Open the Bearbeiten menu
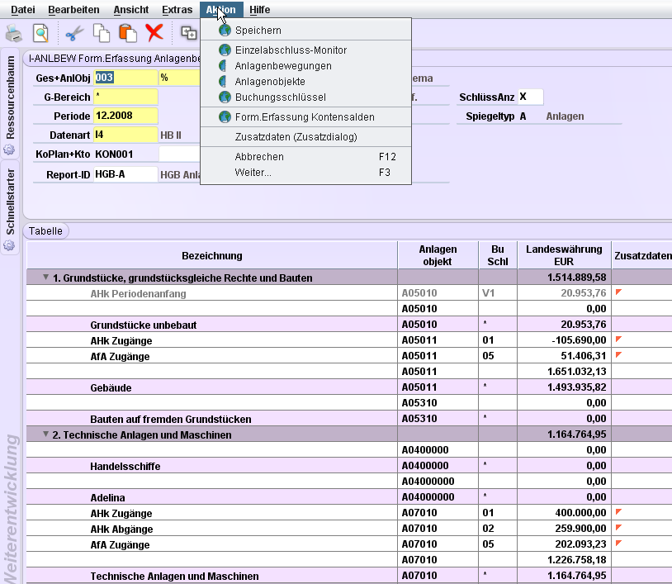This screenshot has height=584, width=672. (x=73, y=9)
